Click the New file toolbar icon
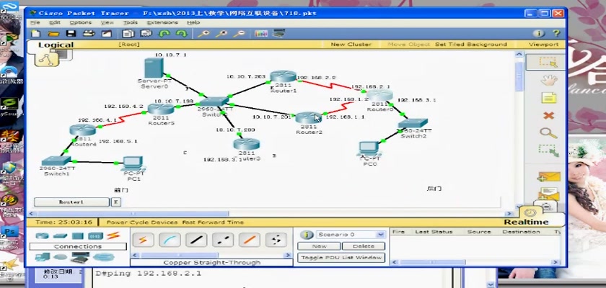Screen dimensions: 606x288 pos(36,34)
